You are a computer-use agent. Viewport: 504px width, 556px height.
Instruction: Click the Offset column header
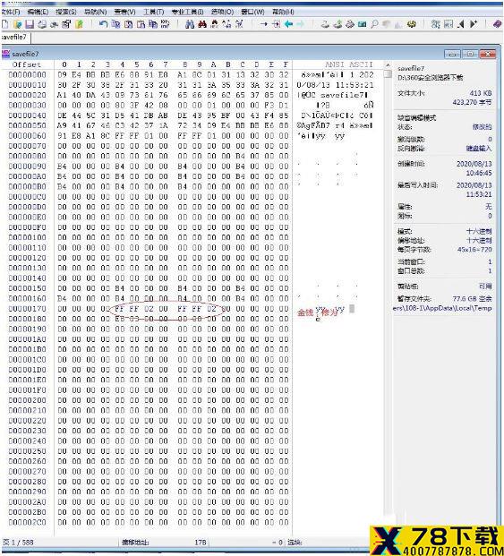(x=27, y=64)
